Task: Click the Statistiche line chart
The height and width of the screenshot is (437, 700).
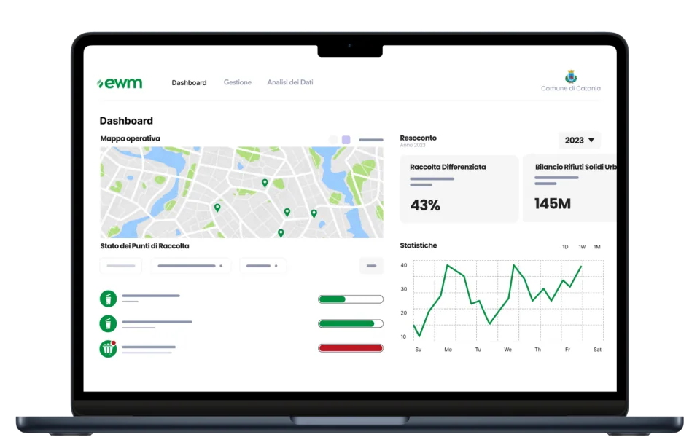Action: click(508, 300)
